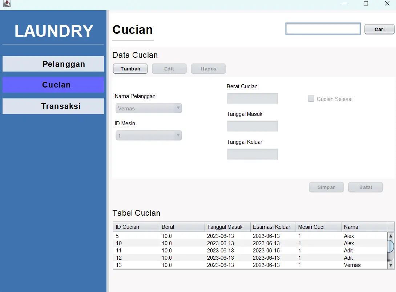Click Hapus to delete an entry
Viewport: 396px width, 292px height.
coord(208,68)
